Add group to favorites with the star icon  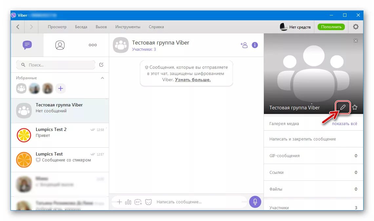(355, 107)
